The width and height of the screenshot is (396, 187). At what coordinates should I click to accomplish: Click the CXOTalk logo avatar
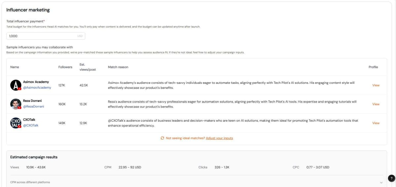tap(16, 123)
